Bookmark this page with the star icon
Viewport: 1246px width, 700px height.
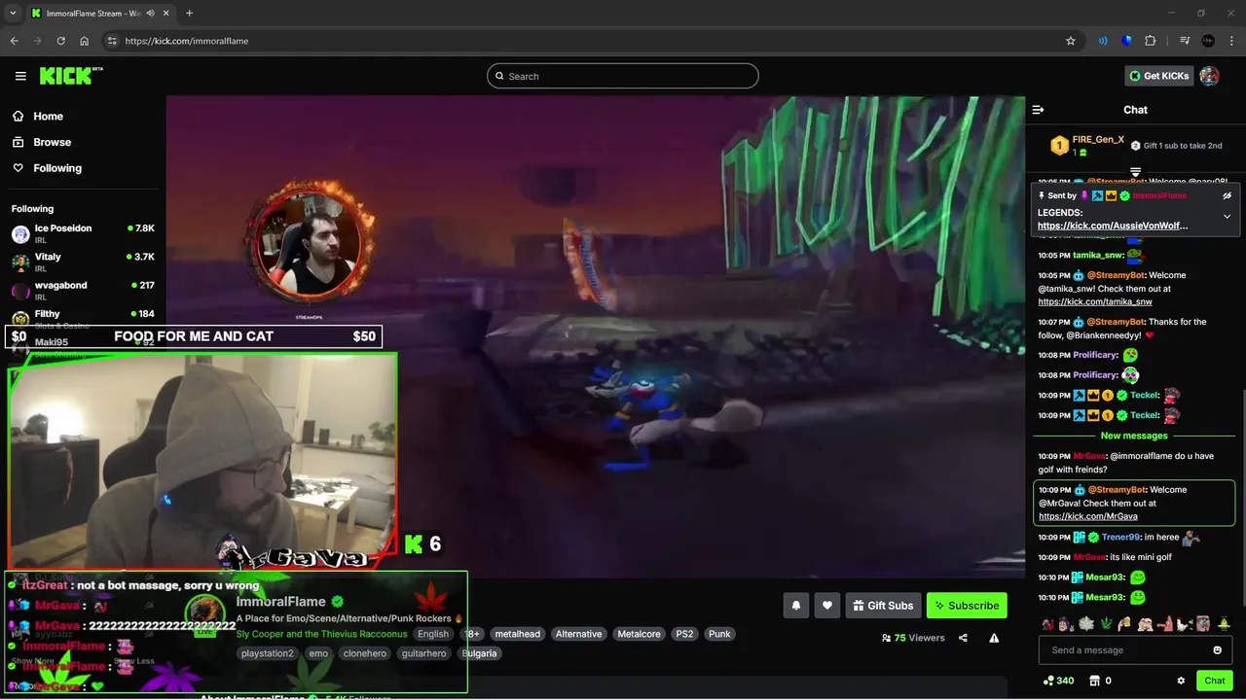[x=1071, y=41]
